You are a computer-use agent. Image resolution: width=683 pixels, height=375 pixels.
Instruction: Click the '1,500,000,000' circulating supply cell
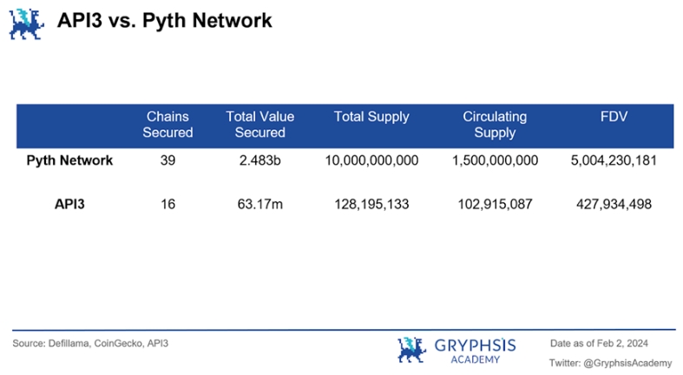pos(495,161)
